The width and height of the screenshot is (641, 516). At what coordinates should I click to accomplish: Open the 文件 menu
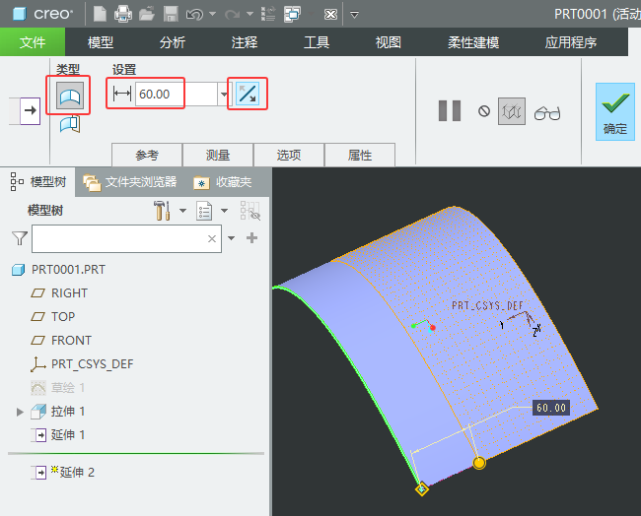pyautogui.click(x=33, y=42)
